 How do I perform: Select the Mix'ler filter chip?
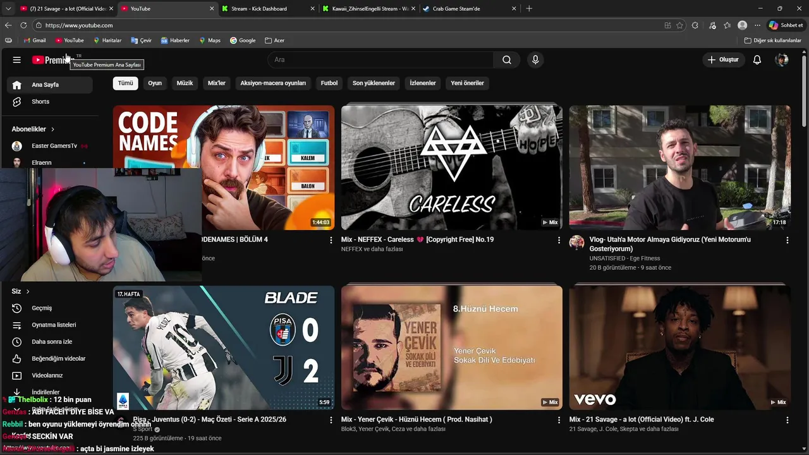(217, 83)
